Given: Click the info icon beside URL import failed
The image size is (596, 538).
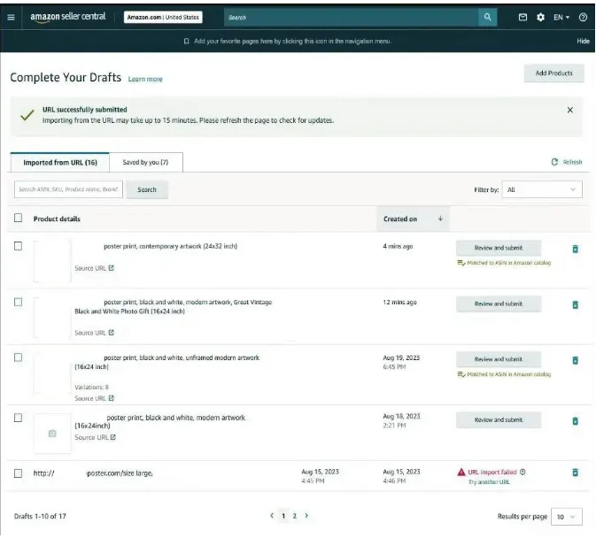Looking at the screenshot, I should pos(522,472).
